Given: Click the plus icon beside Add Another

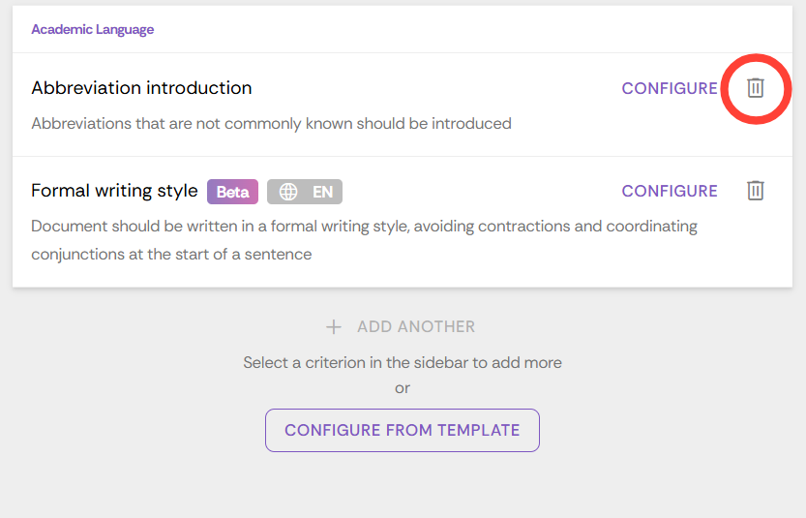Looking at the screenshot, I should point(334,327).
